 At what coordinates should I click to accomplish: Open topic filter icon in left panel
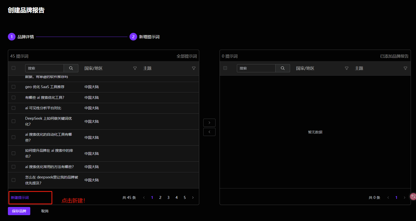[x=194, y=68]
